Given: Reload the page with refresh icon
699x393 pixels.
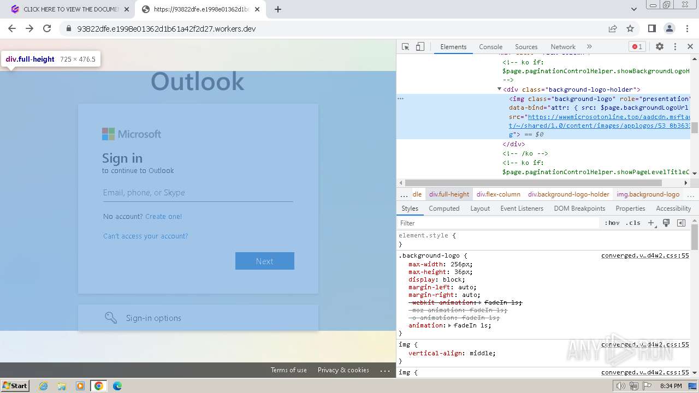Looking at the screenshot, I should pos(47,28).
